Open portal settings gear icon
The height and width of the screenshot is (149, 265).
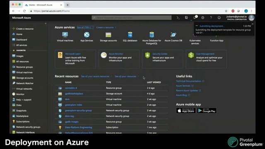click(x=202, y=17)
